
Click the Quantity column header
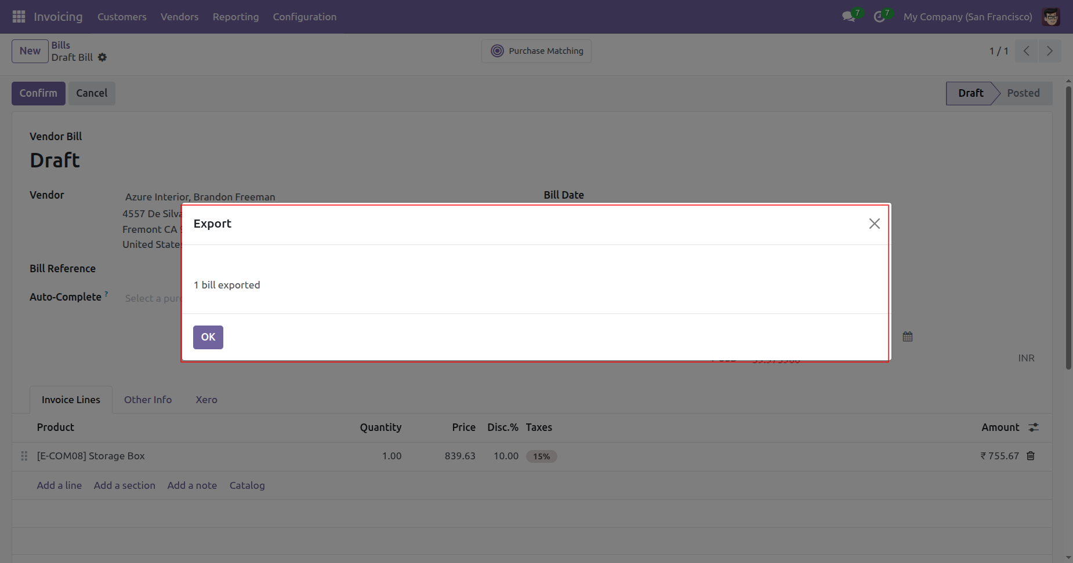click(x=380, y=427)
